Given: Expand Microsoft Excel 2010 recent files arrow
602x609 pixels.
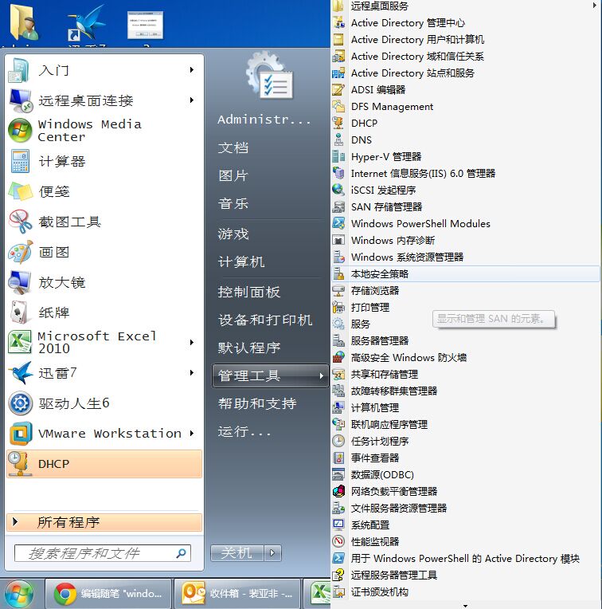Looking at the screenshot, I should 192,342.
